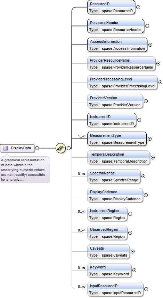The height and width of the screenshot is (298, 163).
Task: Expand the DisplayCadence element
Action: [x=146, y=195]
